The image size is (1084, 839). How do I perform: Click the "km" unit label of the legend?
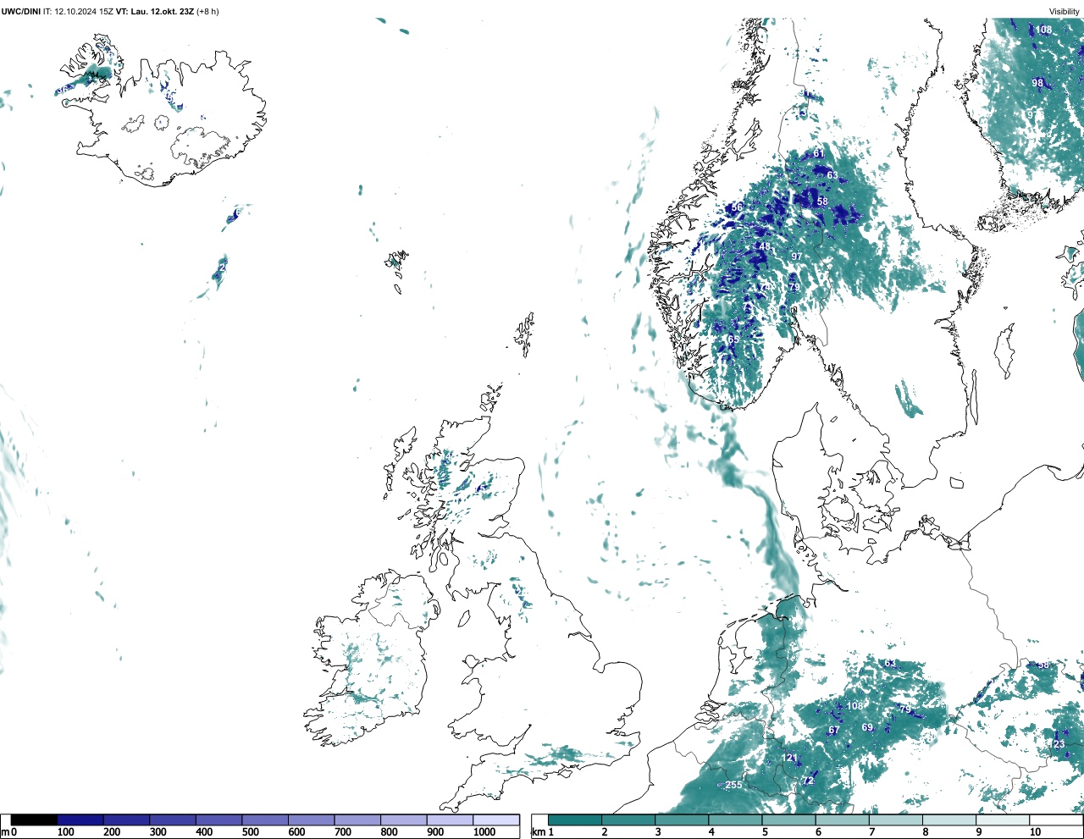click(x=539, y=832)
